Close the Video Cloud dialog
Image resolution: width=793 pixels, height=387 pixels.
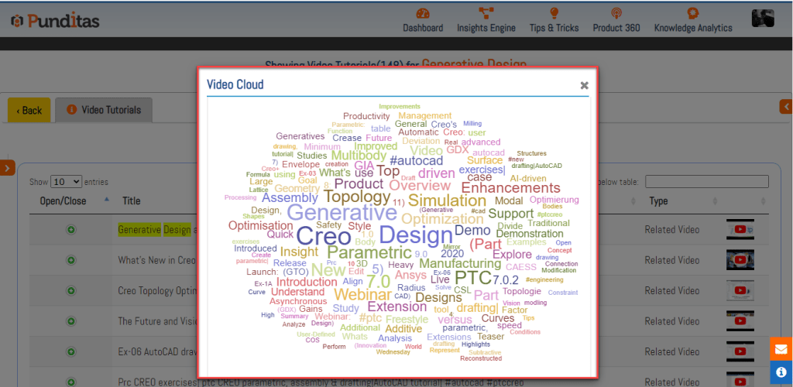(585, 86)
